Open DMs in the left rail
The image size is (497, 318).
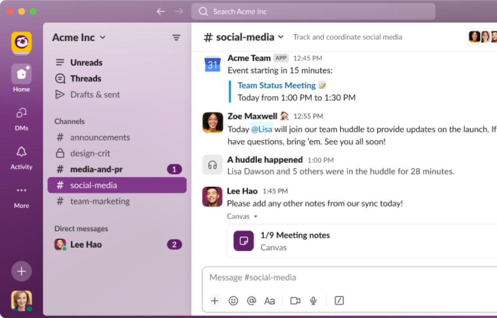(x=21, y=113)
